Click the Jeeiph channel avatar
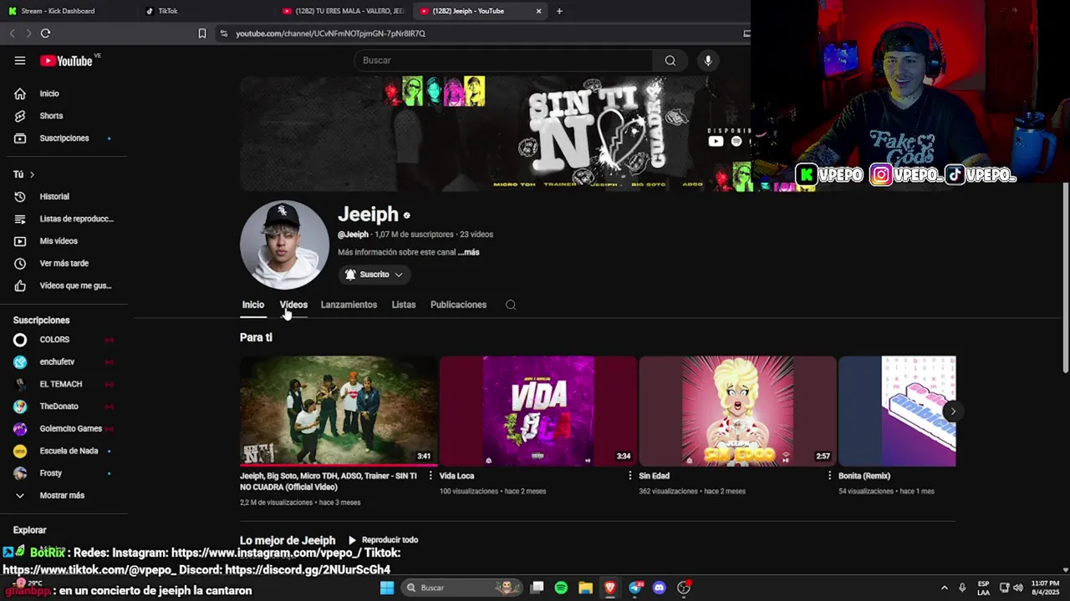Viewport: 1070px width, 601px height. [284, 245]
